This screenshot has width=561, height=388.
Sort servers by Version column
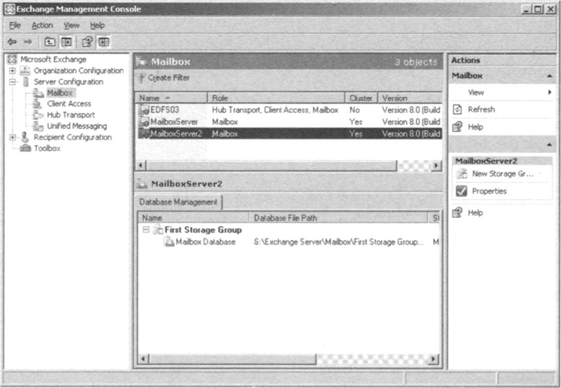click(x=410, y=98)
